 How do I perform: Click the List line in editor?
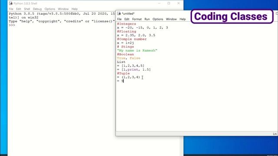point(121,62)
